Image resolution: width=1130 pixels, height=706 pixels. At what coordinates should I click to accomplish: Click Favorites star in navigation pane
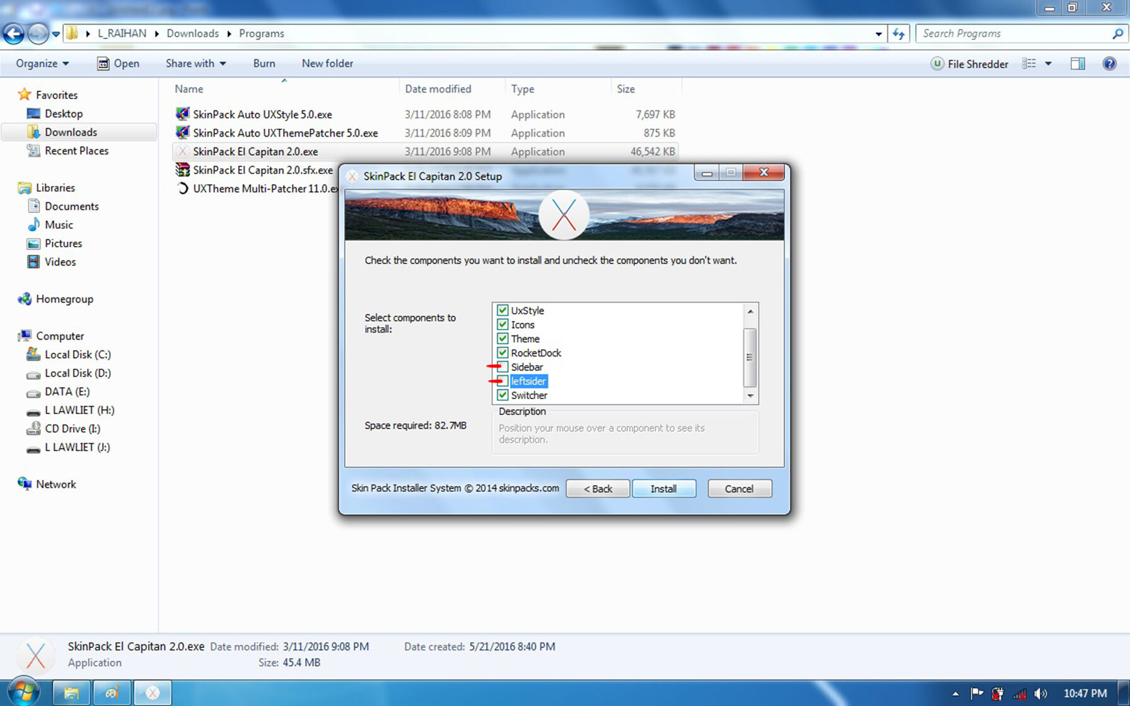[x=24, y=95]
